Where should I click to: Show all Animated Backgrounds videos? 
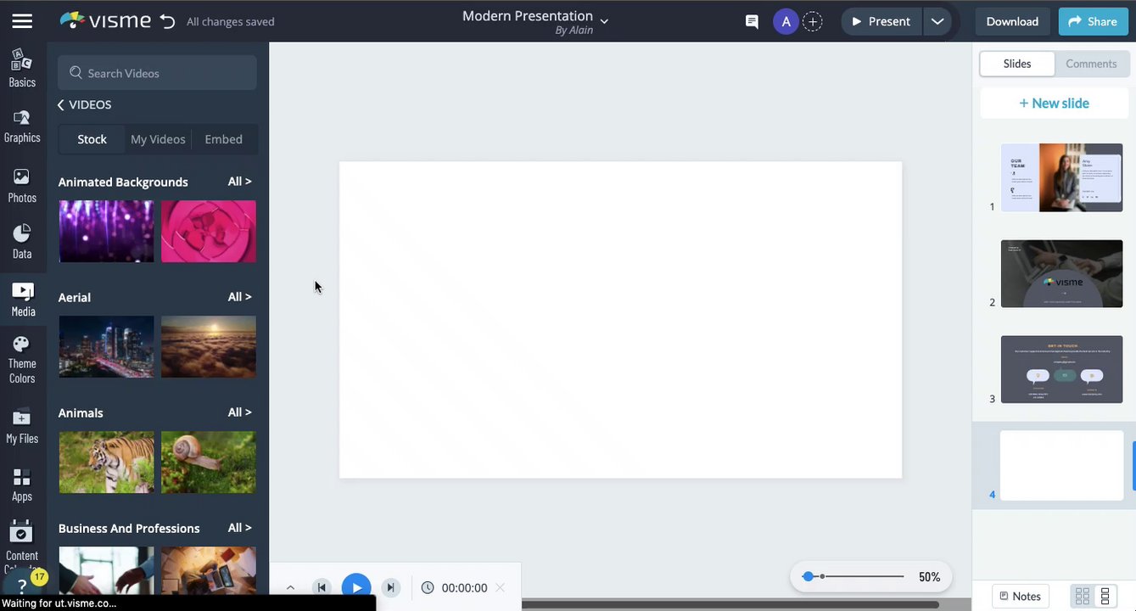point(239,182)
